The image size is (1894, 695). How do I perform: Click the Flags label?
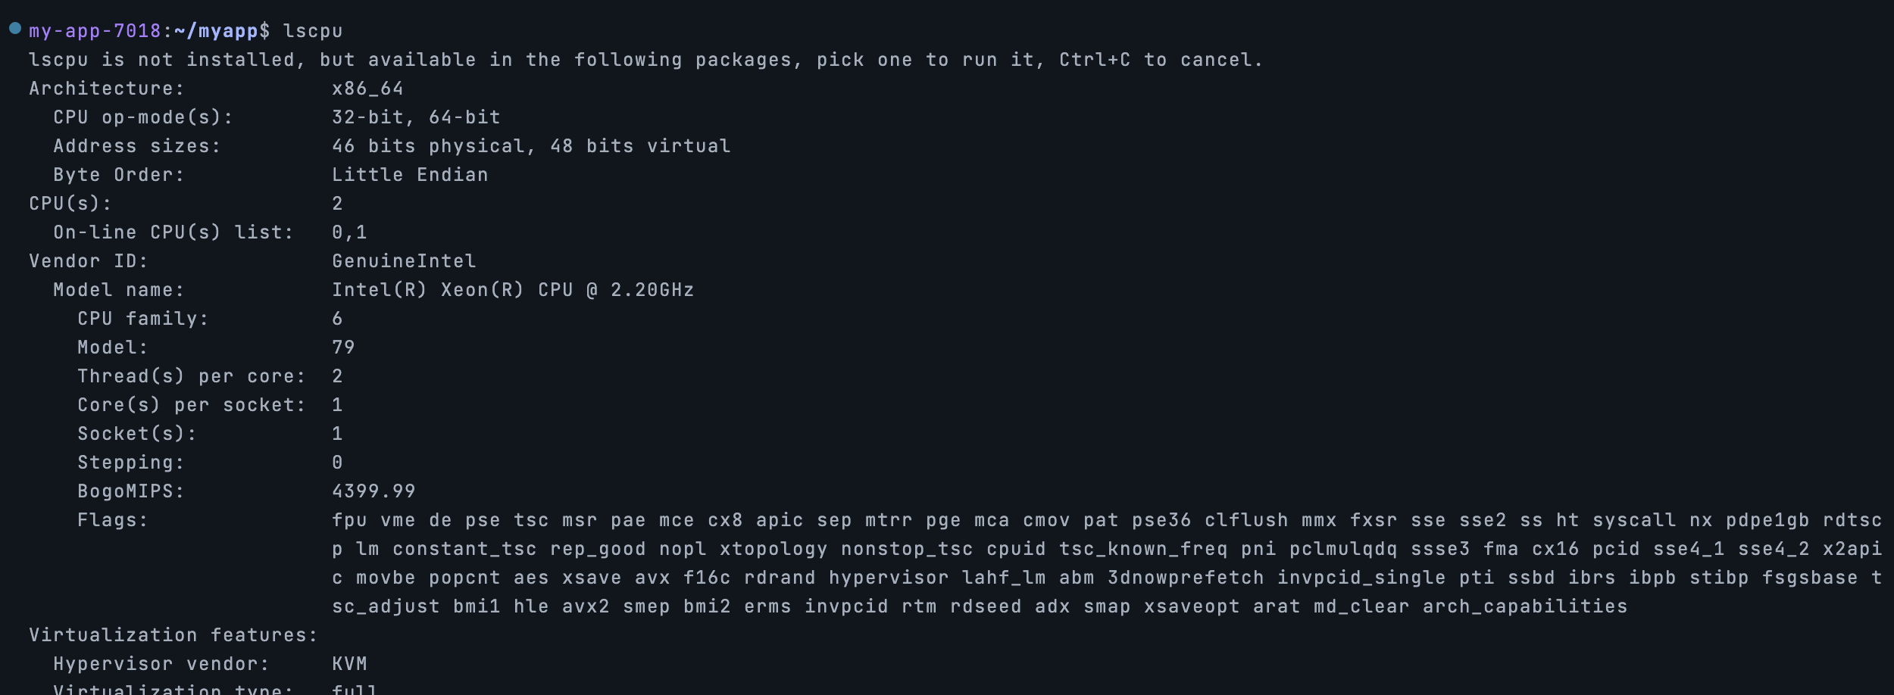113,520
